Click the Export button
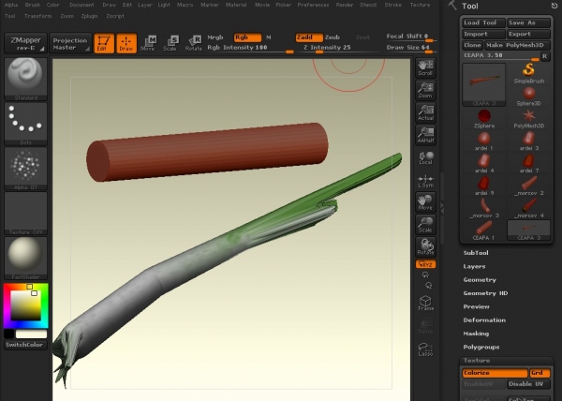The image size is (562, 401). (x=528, y=34)
